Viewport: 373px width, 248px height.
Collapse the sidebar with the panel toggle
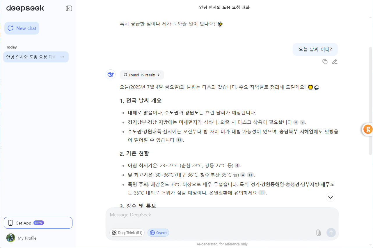(69, 8)
